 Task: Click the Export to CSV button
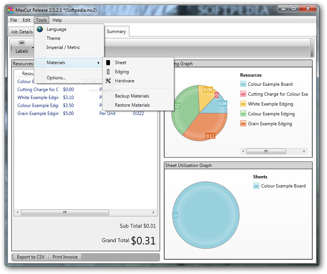[x=31, y=257]
